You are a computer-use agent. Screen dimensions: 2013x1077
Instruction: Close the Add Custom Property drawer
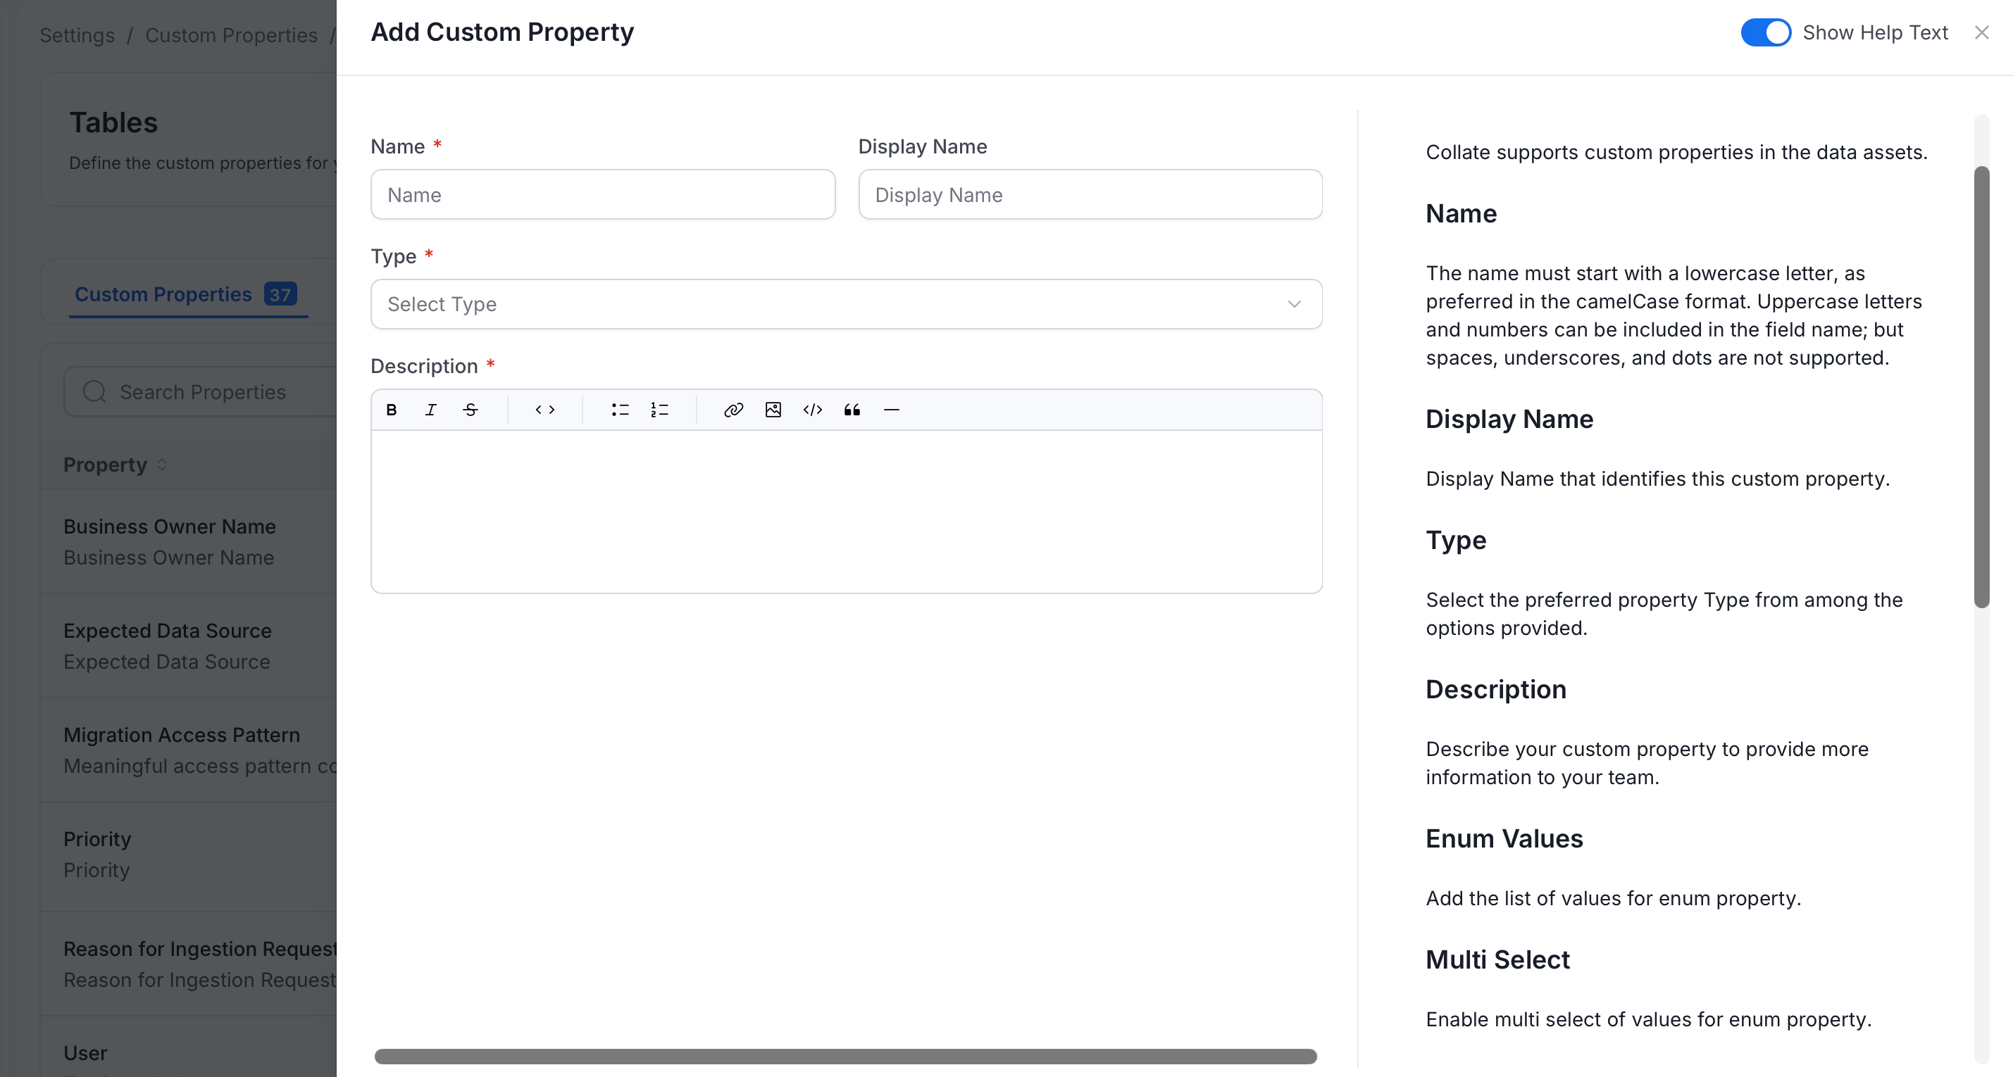(x=1981, y=33)
